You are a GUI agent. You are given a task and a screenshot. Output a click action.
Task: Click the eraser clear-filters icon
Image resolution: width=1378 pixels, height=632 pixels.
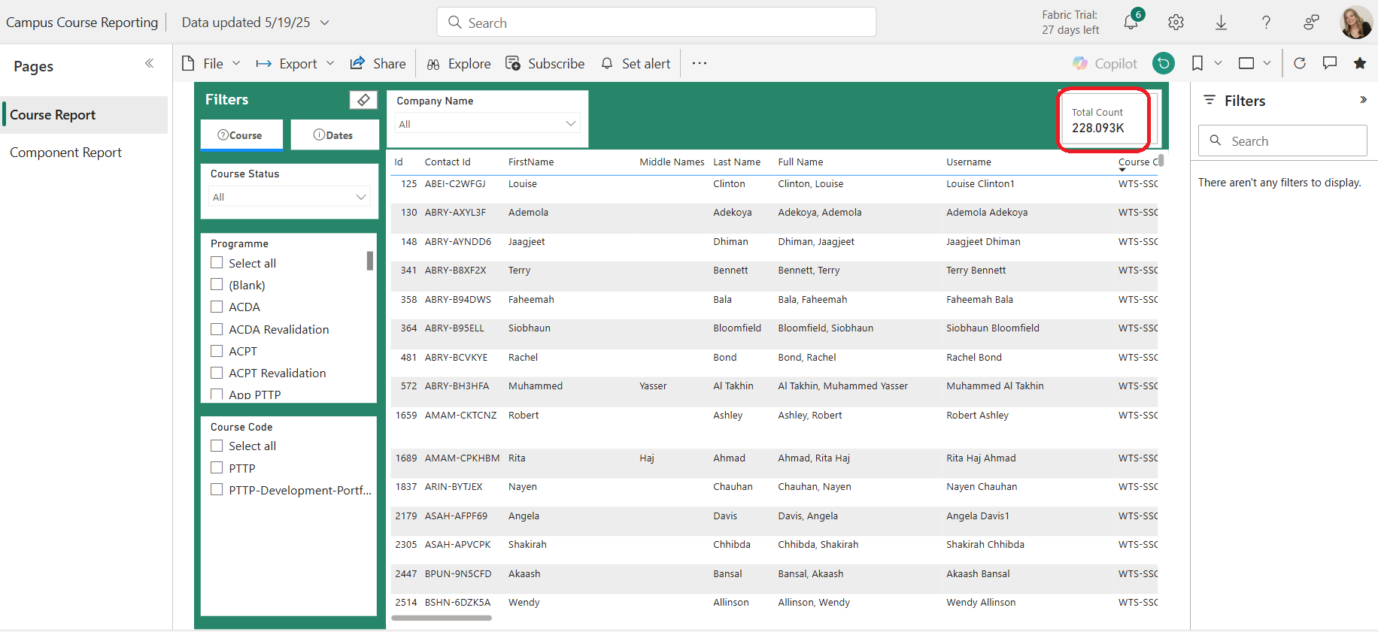tap(363, 100)
